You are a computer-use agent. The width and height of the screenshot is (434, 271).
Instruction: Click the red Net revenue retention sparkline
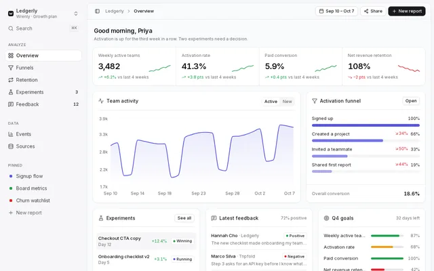pos(409,68)
